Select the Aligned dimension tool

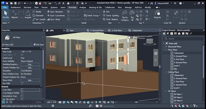tap(14, 14)
